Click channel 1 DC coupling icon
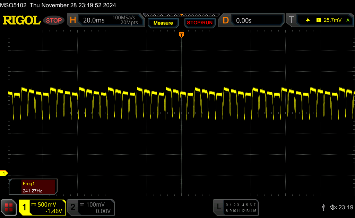The height and width of the screenshot is (218, 355). tap(34, 205)
